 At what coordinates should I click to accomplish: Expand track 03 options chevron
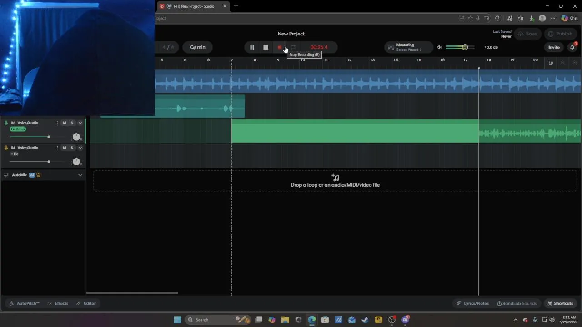[x=80, y=123]
